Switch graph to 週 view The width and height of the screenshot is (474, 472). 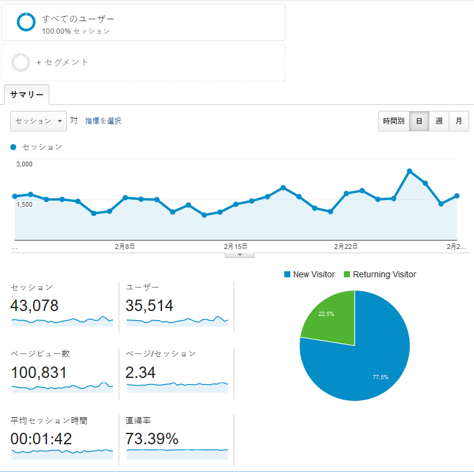click(439, 121)
